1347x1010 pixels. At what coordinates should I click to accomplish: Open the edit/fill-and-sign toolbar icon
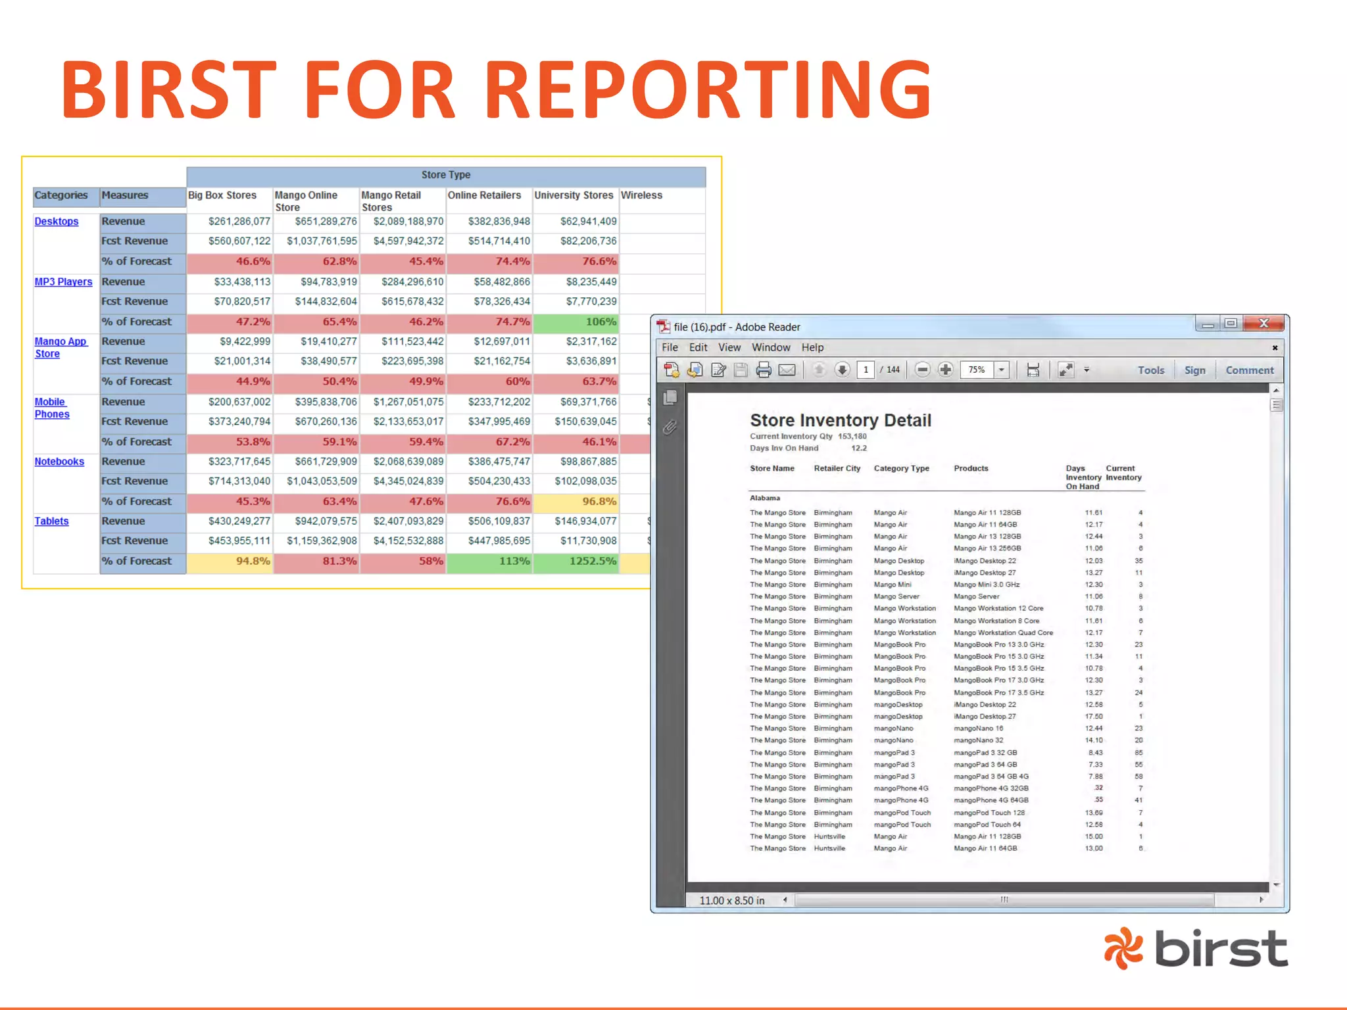pos(718,370)
